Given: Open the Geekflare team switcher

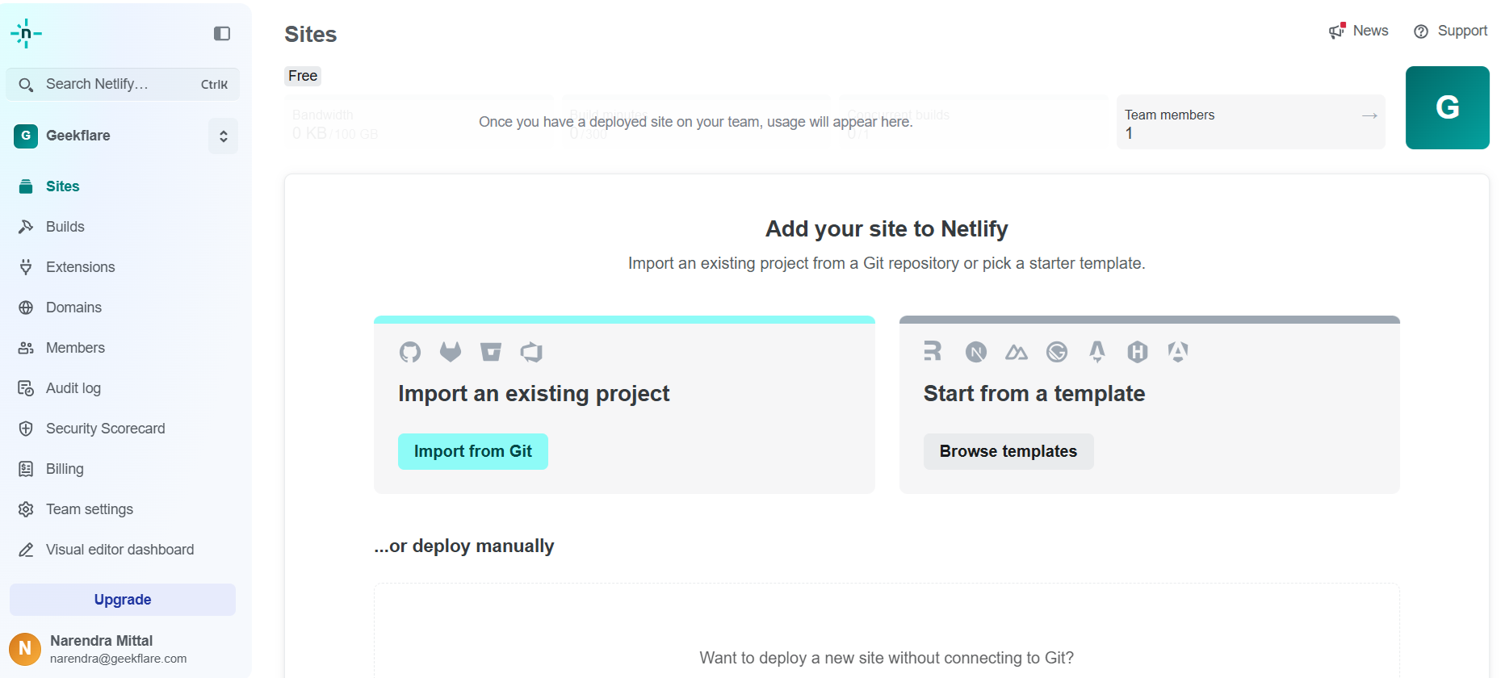Looking at the screenshot, I should (x=223, y=136).
